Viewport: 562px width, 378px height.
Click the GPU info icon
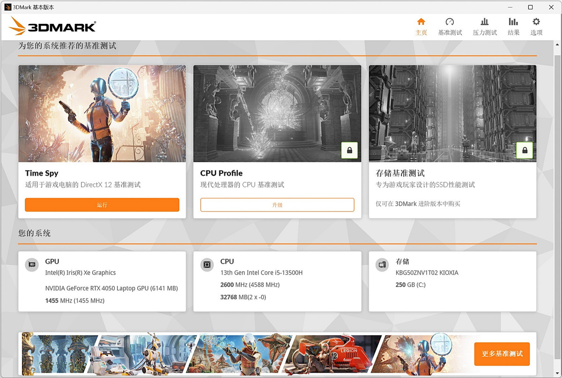(x=31, y=265)
